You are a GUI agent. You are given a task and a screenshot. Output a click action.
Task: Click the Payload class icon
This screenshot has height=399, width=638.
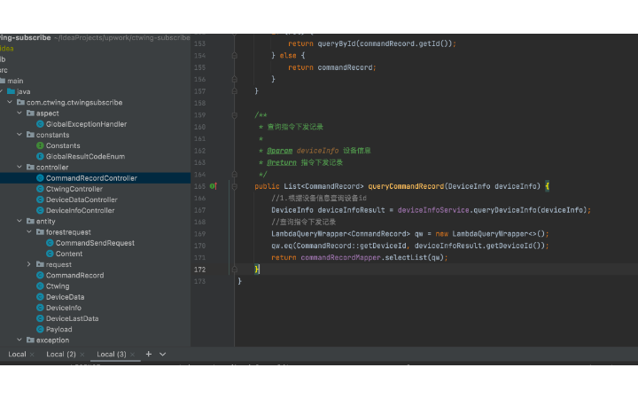[x=40, y=329]
